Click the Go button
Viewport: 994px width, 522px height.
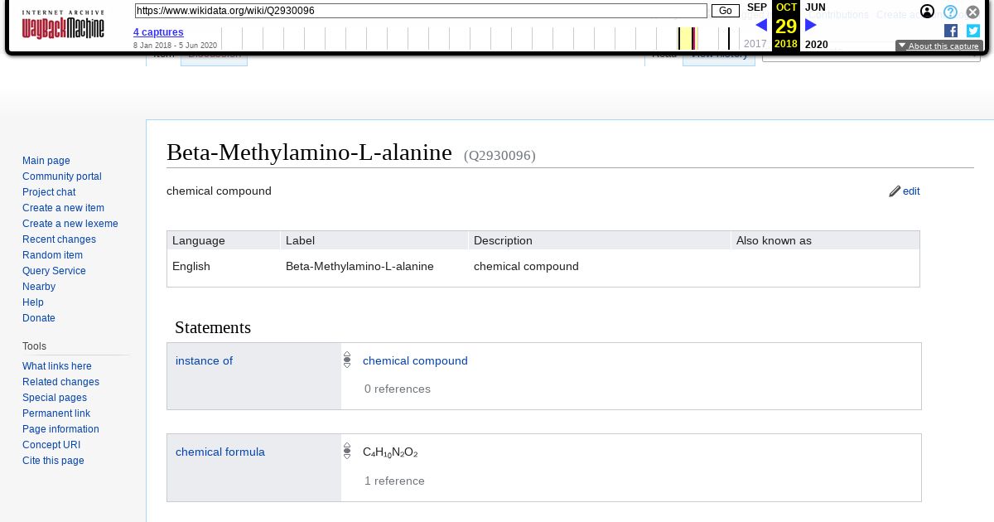[x=726, y=11]
